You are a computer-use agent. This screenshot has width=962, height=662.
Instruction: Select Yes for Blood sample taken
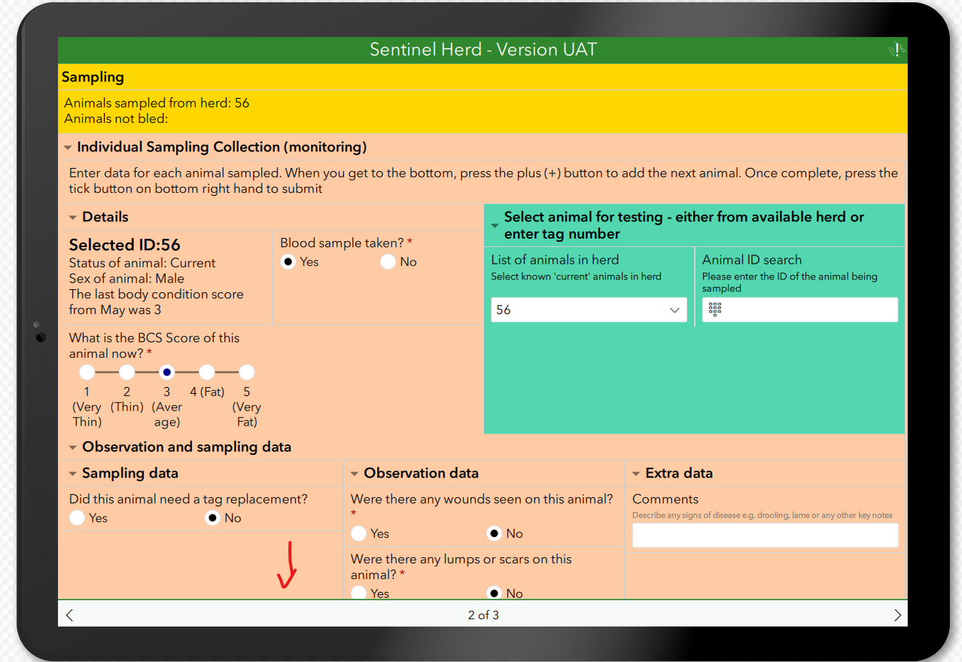[288, 262]
